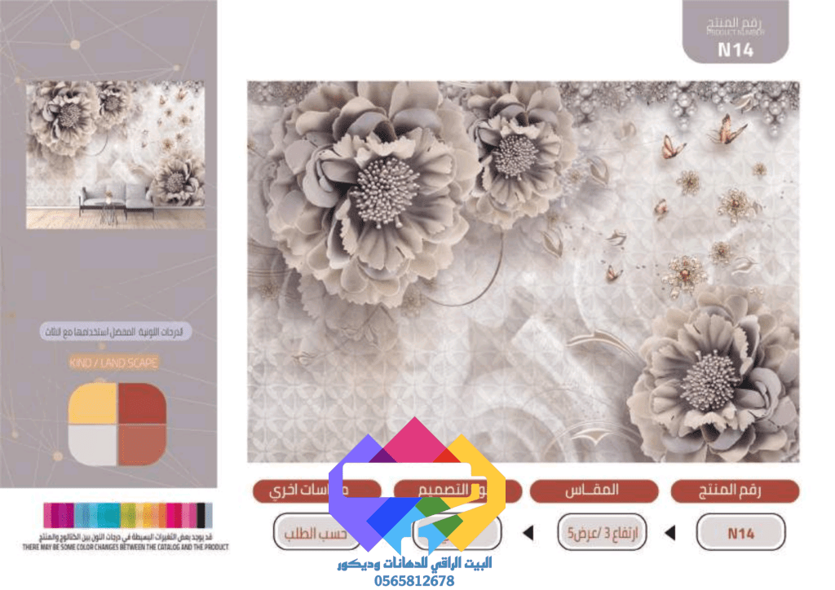This screenshot has height=590, width=835.
Task: Click the black arrow left of size box
Action: (x=528, y=532)
